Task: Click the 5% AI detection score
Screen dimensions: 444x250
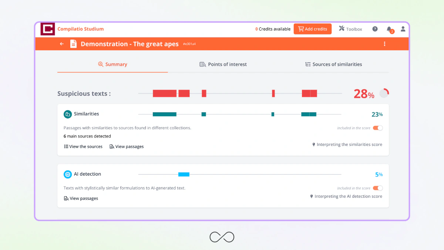Action: point(379,174)
